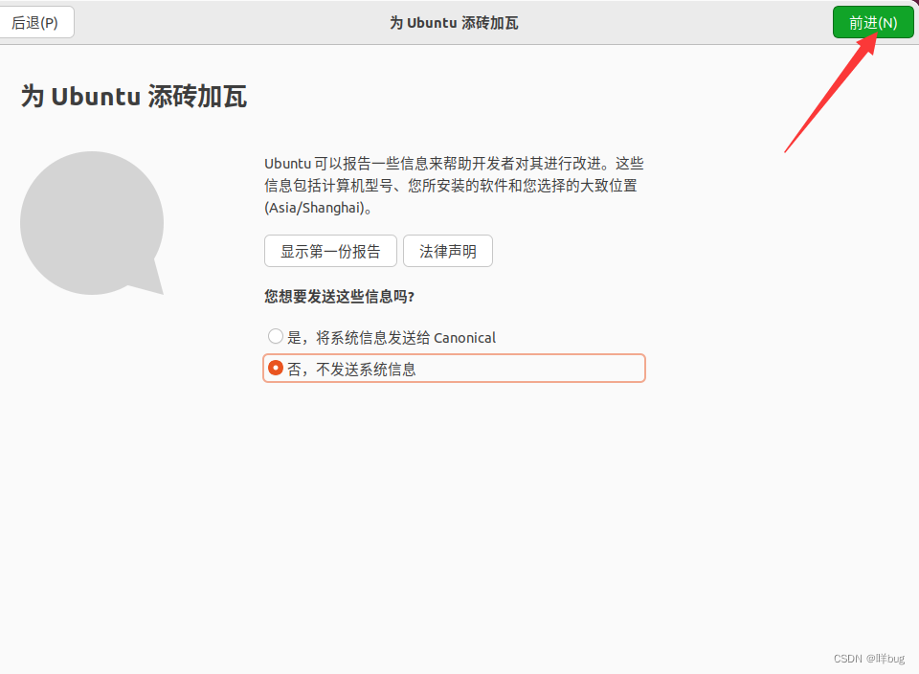919x674 pixels.
Task: Go back with the 后退(P) button
Action: pos(35,22)
